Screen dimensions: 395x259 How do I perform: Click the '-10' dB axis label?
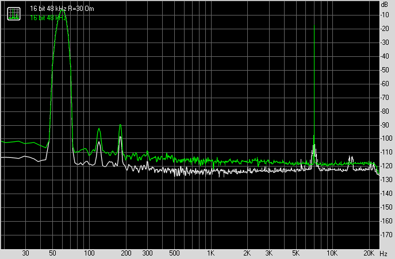[x=385, y=15]
